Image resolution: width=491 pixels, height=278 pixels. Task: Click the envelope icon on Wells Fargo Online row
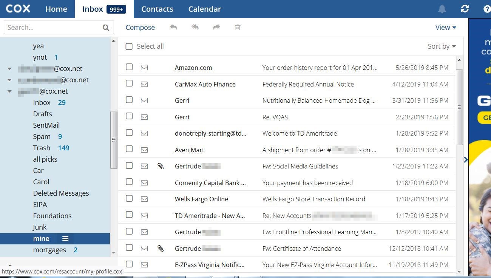(x=144, y=199)
